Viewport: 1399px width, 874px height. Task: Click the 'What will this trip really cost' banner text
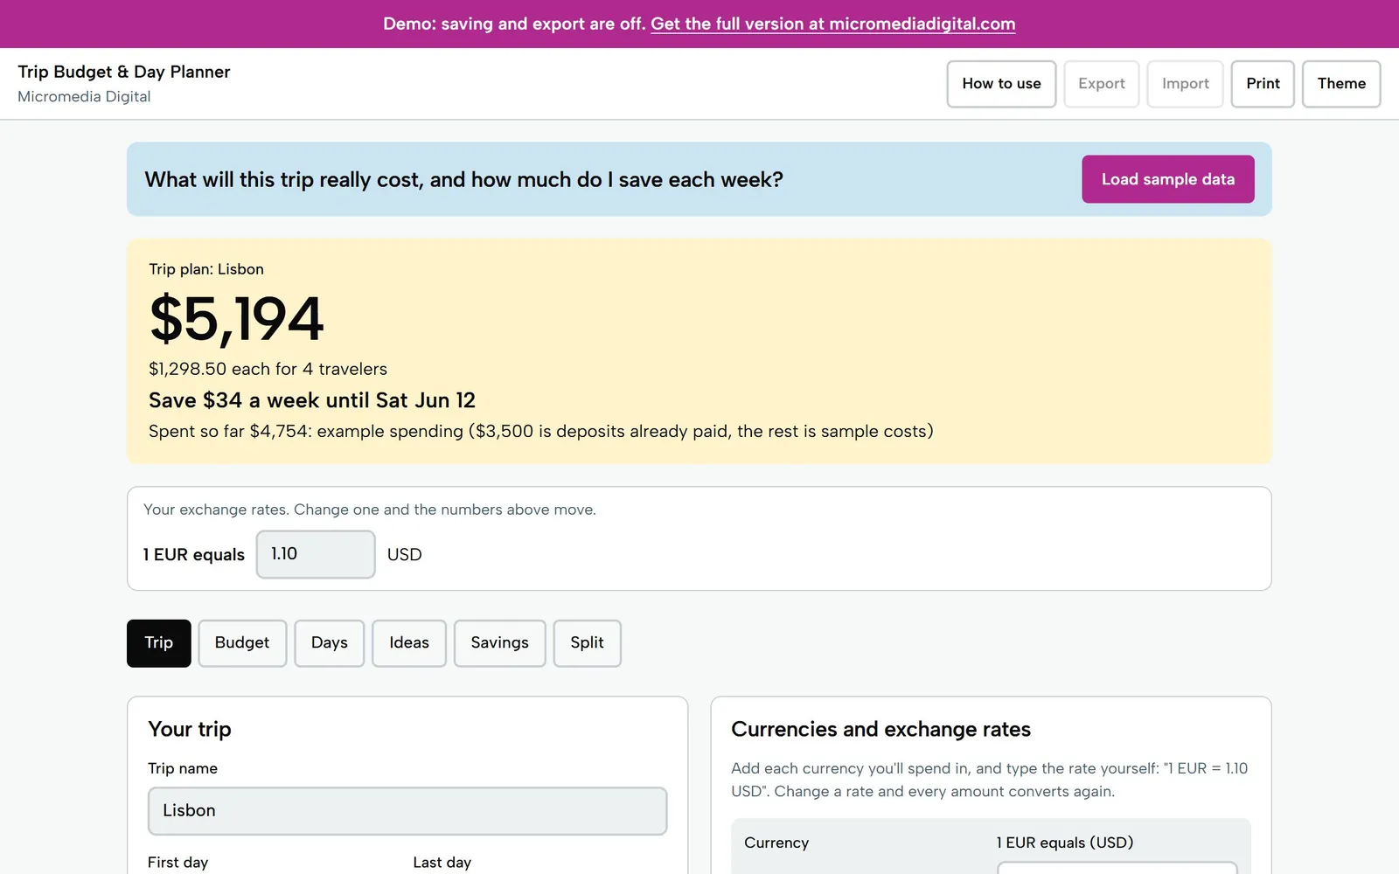463,179
